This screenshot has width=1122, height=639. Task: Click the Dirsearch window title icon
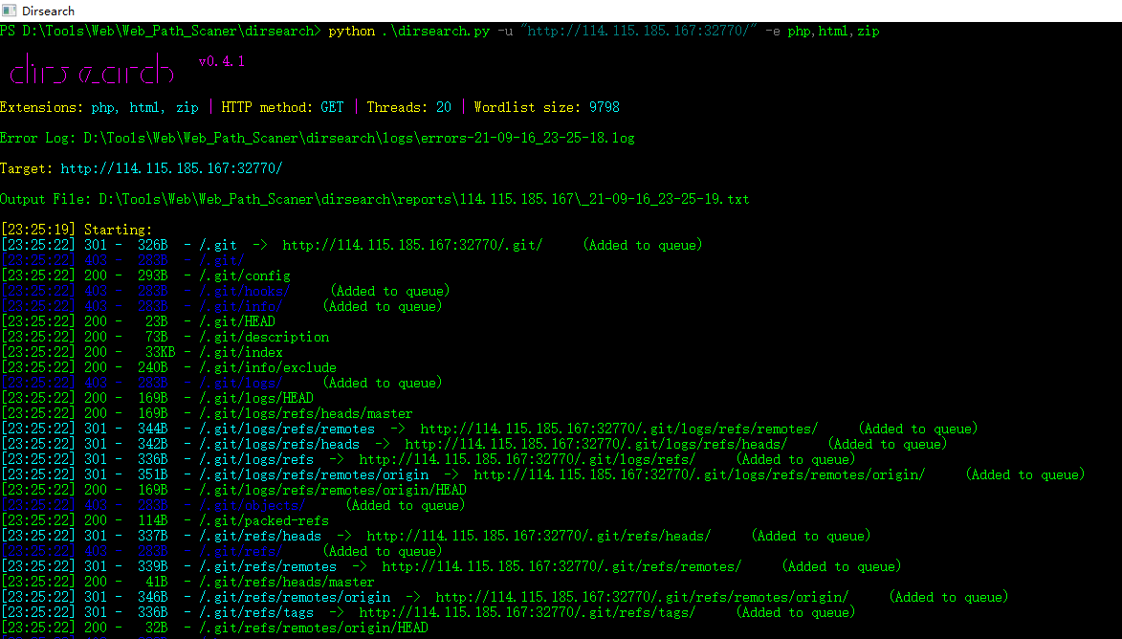(10, 11)
